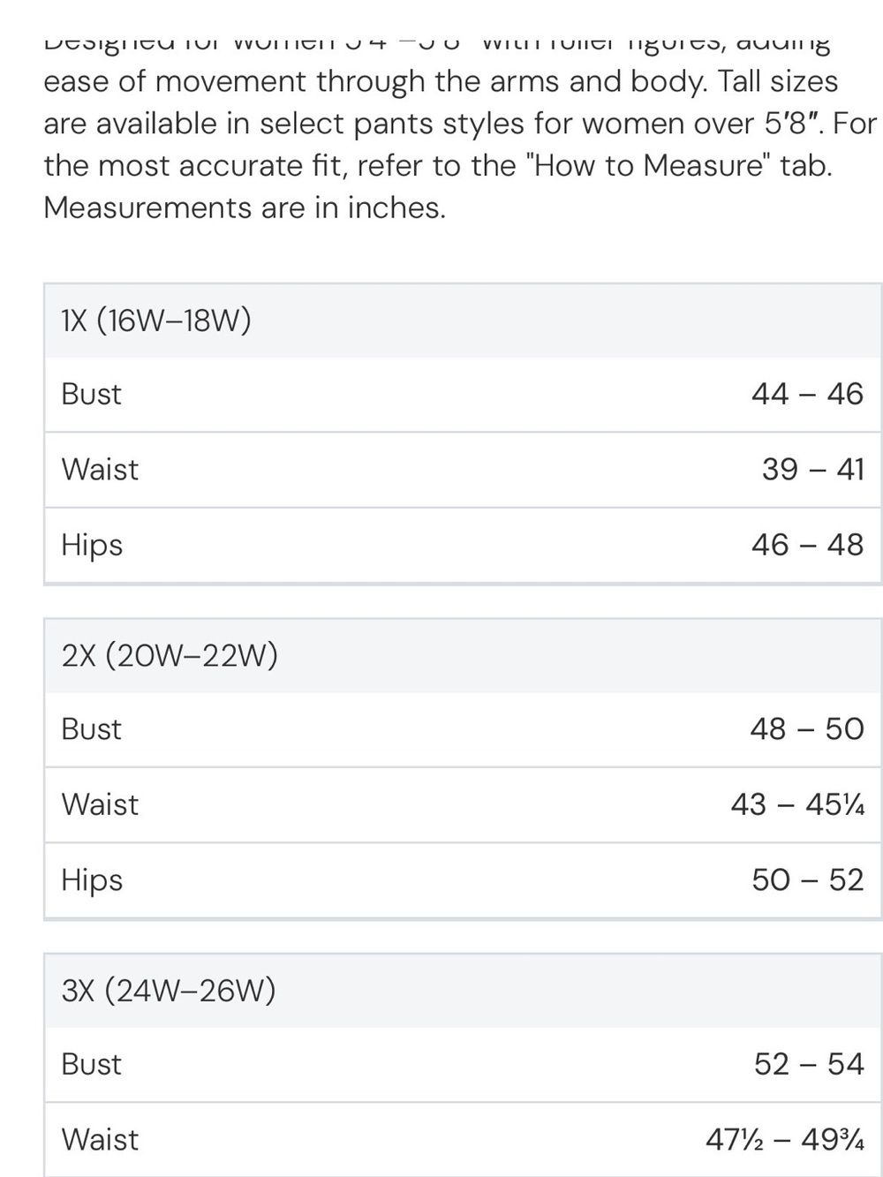Select the 1X (16W–18W) size header
Image resolution: width=883 pixels, height=1177 pixels.
tap(464, 321)
